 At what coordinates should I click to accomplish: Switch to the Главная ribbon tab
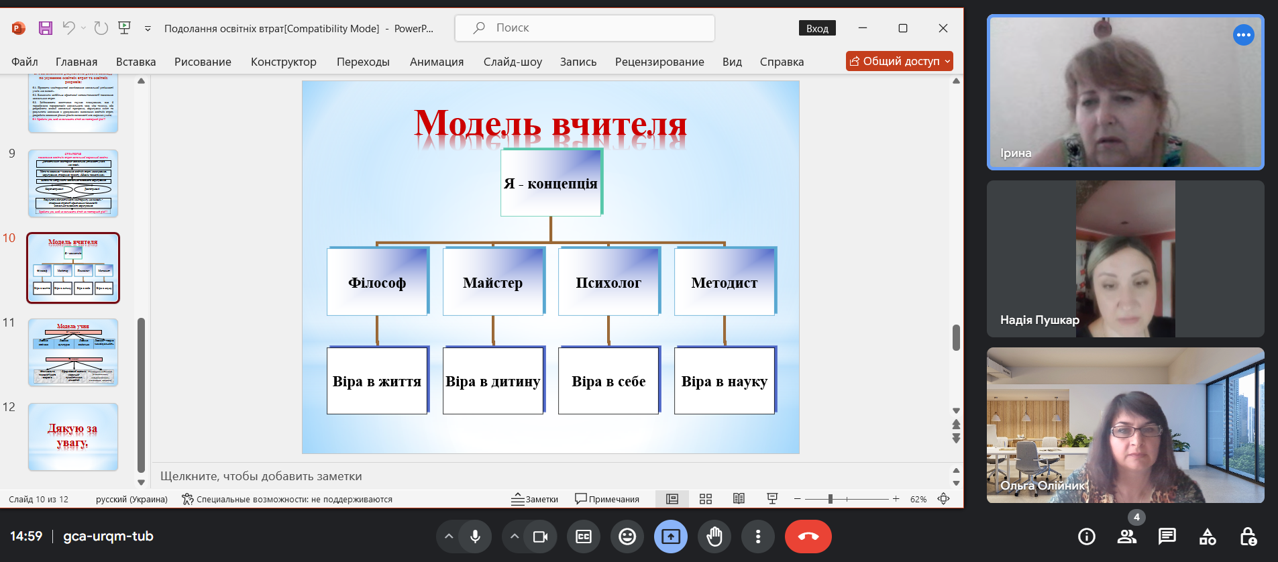coord(76,62)
